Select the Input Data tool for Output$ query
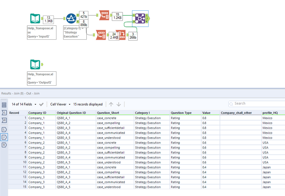 coord(35,64)
